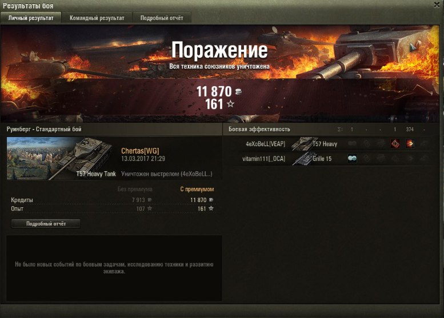This screenshot has width=444, height=318.
Task: Click player name 4eXoBeLL[VEAP]
Action: (265, 144)
